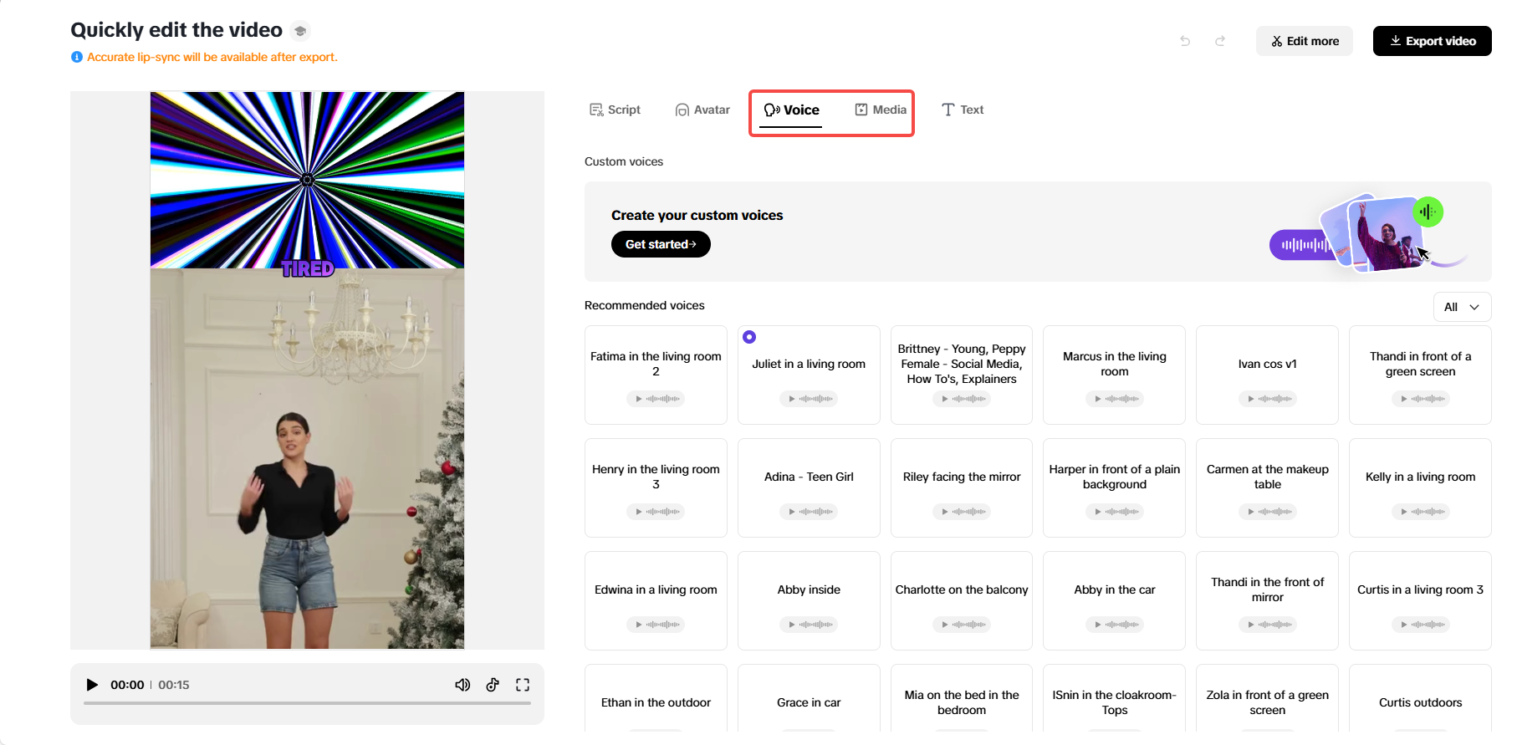Play Marcus in the living room sample
1517x745 pixels.
[1115, 399]
